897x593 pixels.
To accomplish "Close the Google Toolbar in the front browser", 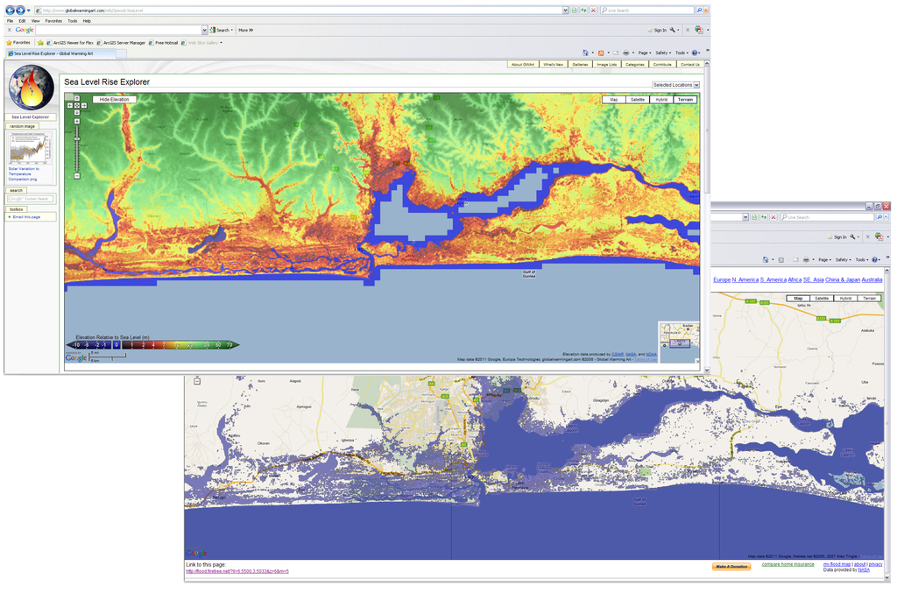I will pyautogui.click(x=9, y=30).
